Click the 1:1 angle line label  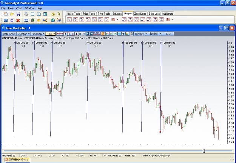96,46
